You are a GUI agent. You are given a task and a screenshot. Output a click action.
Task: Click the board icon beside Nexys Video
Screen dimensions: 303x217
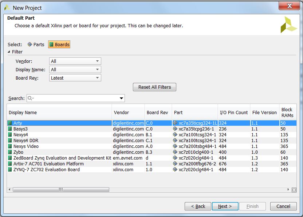[x=10, y=146]
